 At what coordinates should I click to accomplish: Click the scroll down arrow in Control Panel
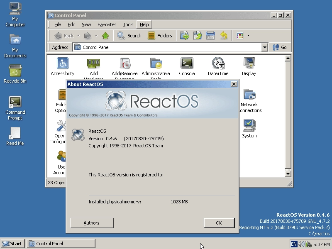(x=288, y=174)
